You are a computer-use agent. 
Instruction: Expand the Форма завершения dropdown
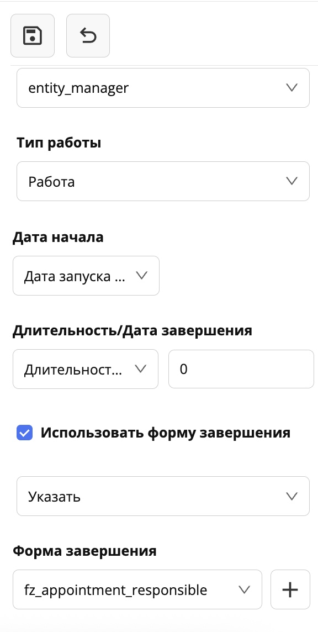137,589
